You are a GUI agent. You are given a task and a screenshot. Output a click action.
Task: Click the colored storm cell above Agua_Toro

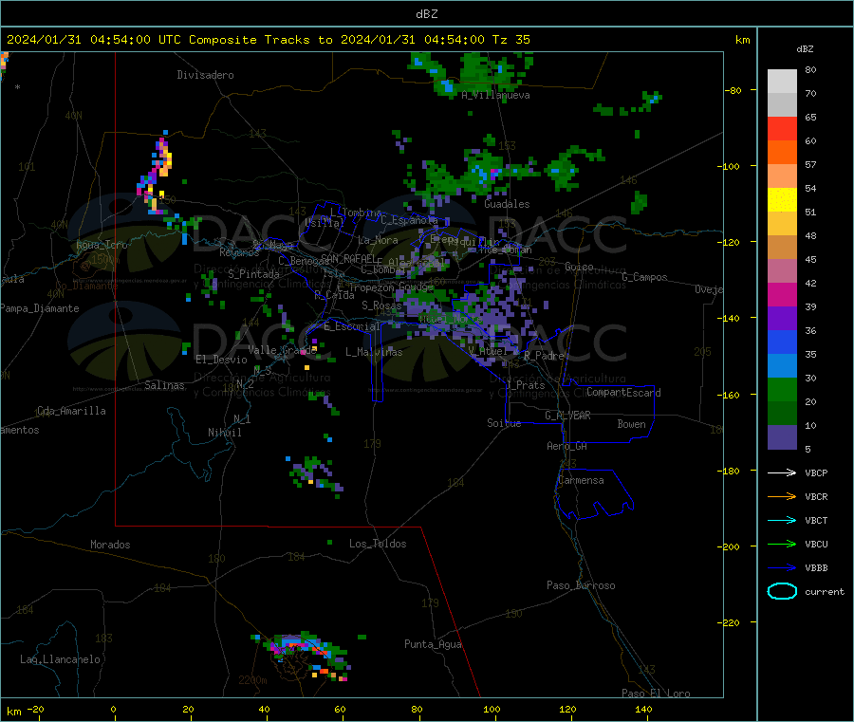point(157,173)
